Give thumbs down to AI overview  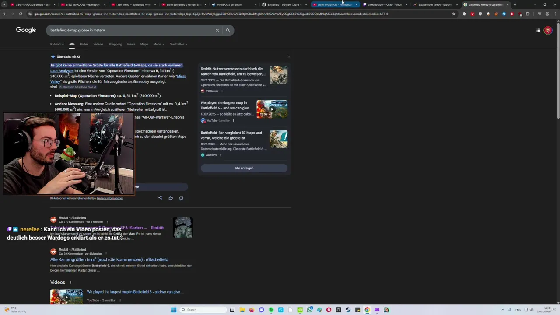(181, 198)
